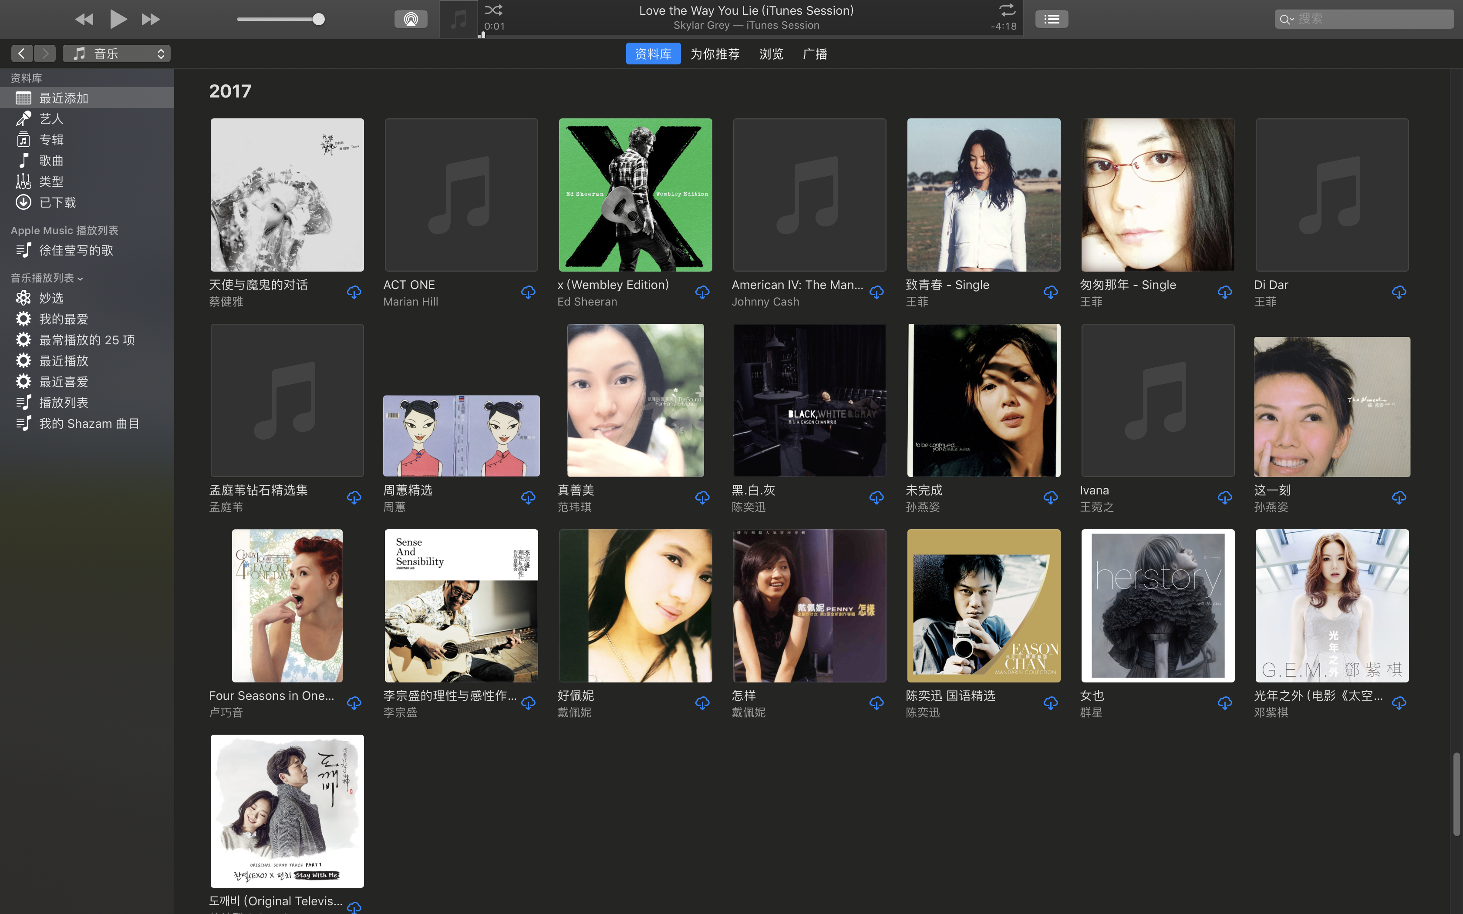Viewport: 1463px width, 914px height.
Task: Adjust the volume slider knob
Action: [x=319, y=19]
